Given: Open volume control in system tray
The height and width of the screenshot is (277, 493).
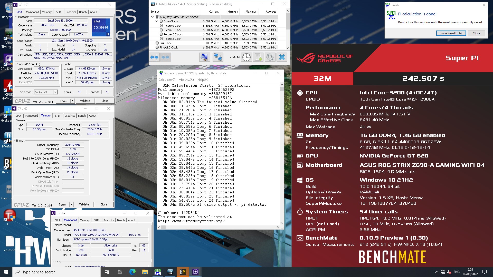Looking at the screenshot, I should 449,272.
